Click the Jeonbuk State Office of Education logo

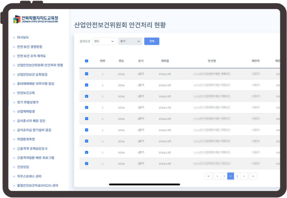pyautogui.click(x=36, y=19)
